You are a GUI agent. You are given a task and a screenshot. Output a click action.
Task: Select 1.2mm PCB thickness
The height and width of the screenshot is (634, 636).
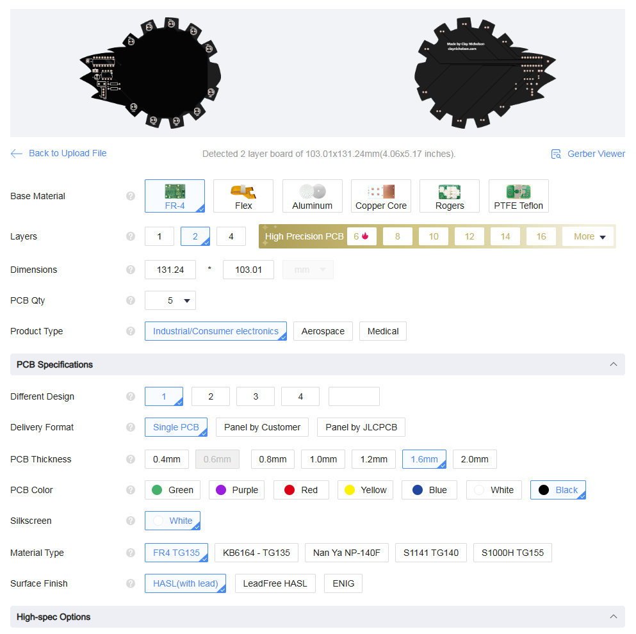coord(374,459)
